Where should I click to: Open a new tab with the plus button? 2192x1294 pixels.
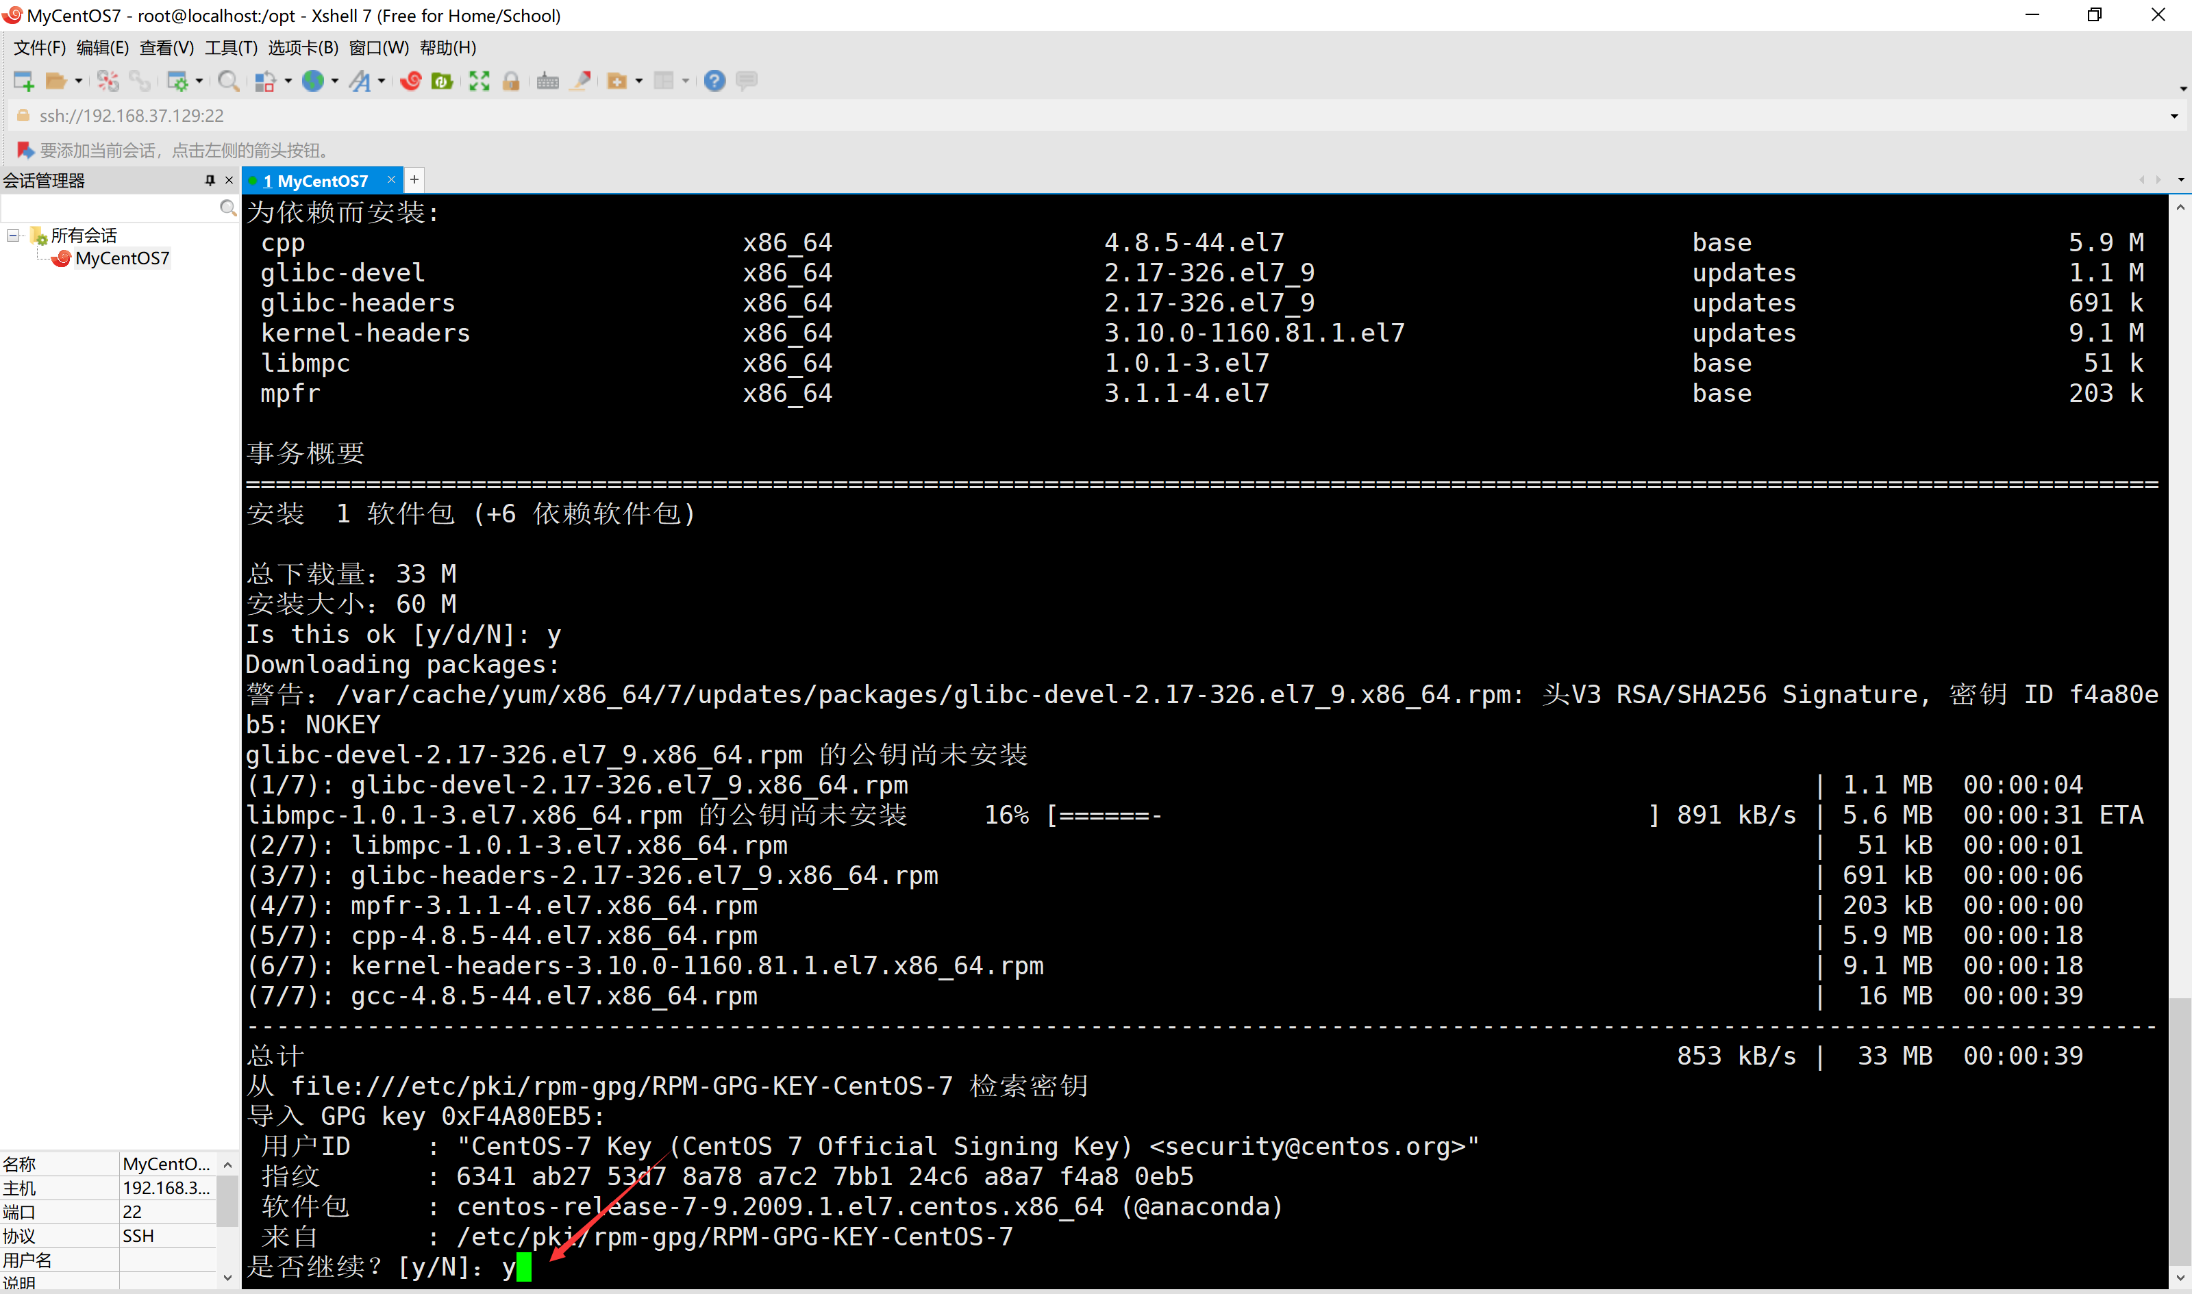(414, 179)
